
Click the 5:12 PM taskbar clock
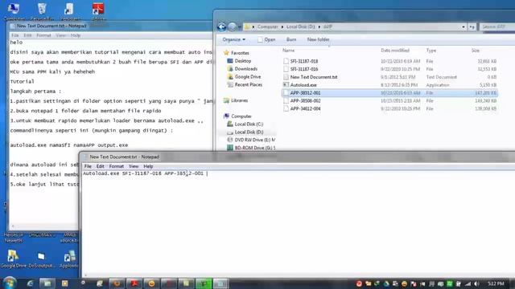click(496, 283)
